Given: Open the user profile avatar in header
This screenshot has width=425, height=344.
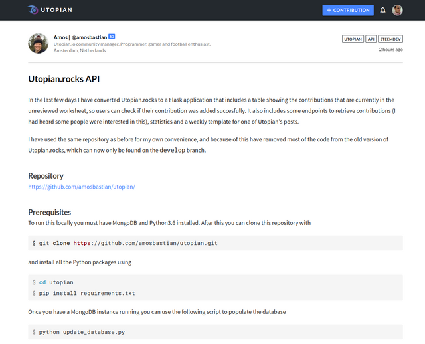Looking at the screenshot, I should tap(397, 10).
